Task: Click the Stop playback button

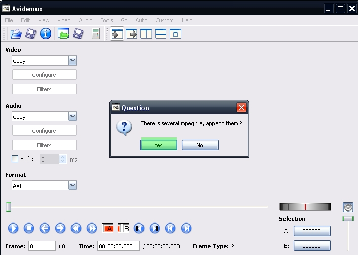Action: click(29, 228)
